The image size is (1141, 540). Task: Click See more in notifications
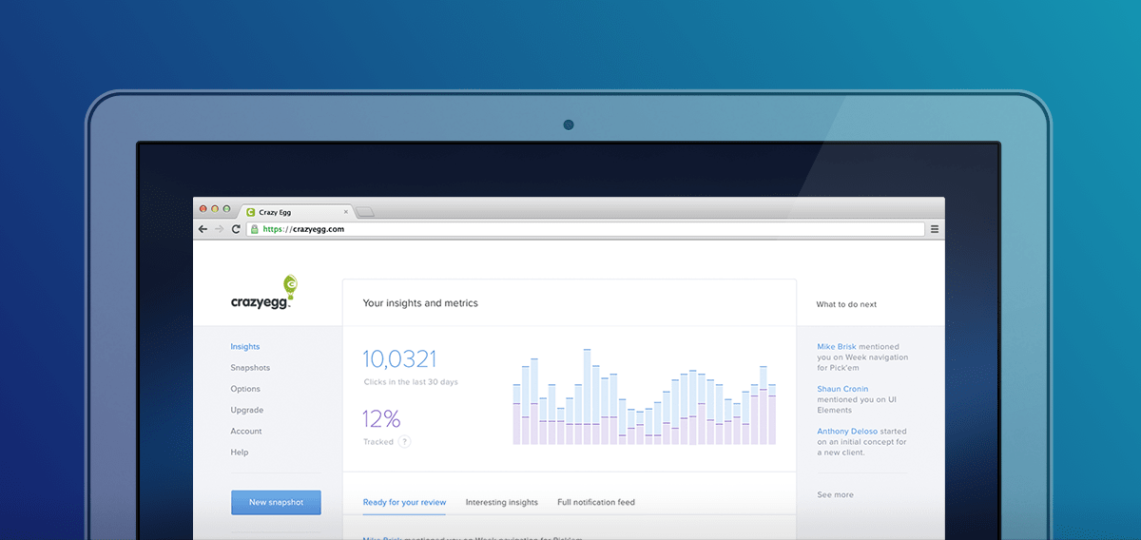[835, 494]
